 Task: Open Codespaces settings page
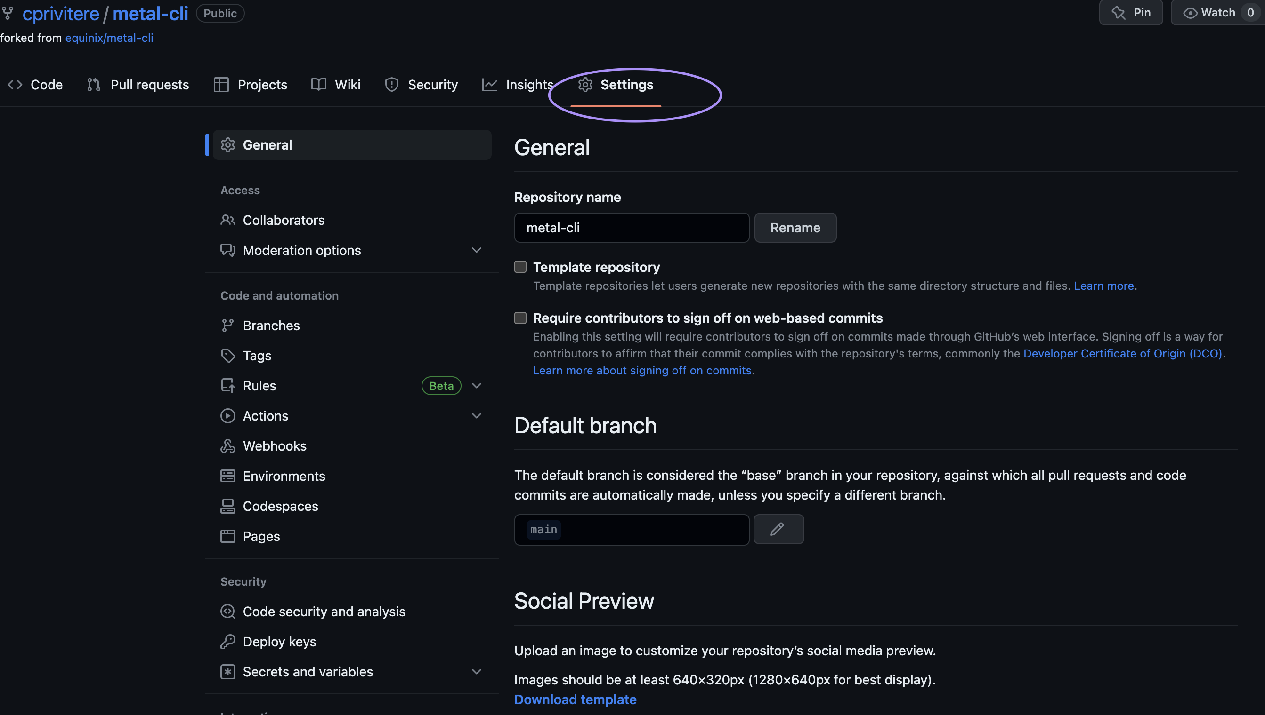click(352, 506)
